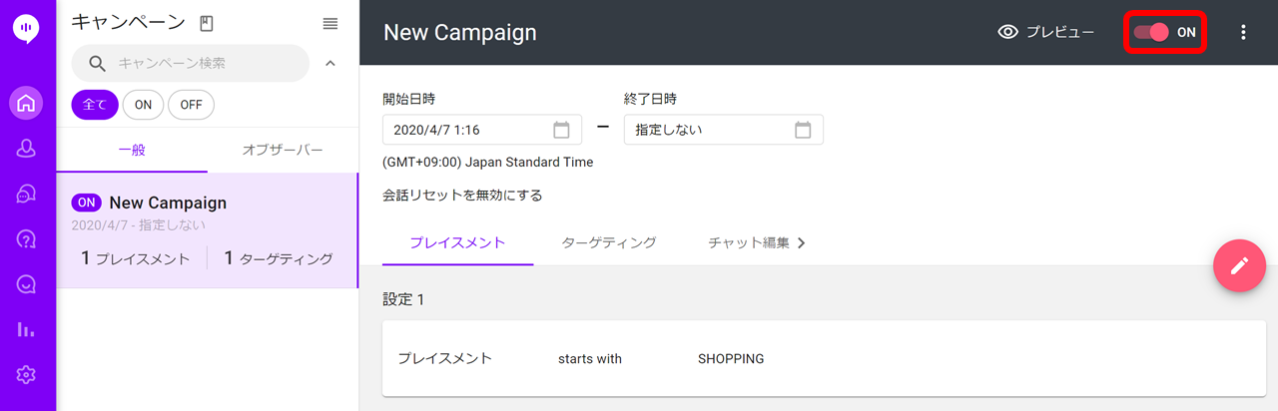Open the user profile sidebar icon

[x=26, y=149]
